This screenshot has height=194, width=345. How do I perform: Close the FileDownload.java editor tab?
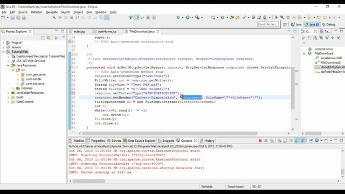[x=158, y=31]
